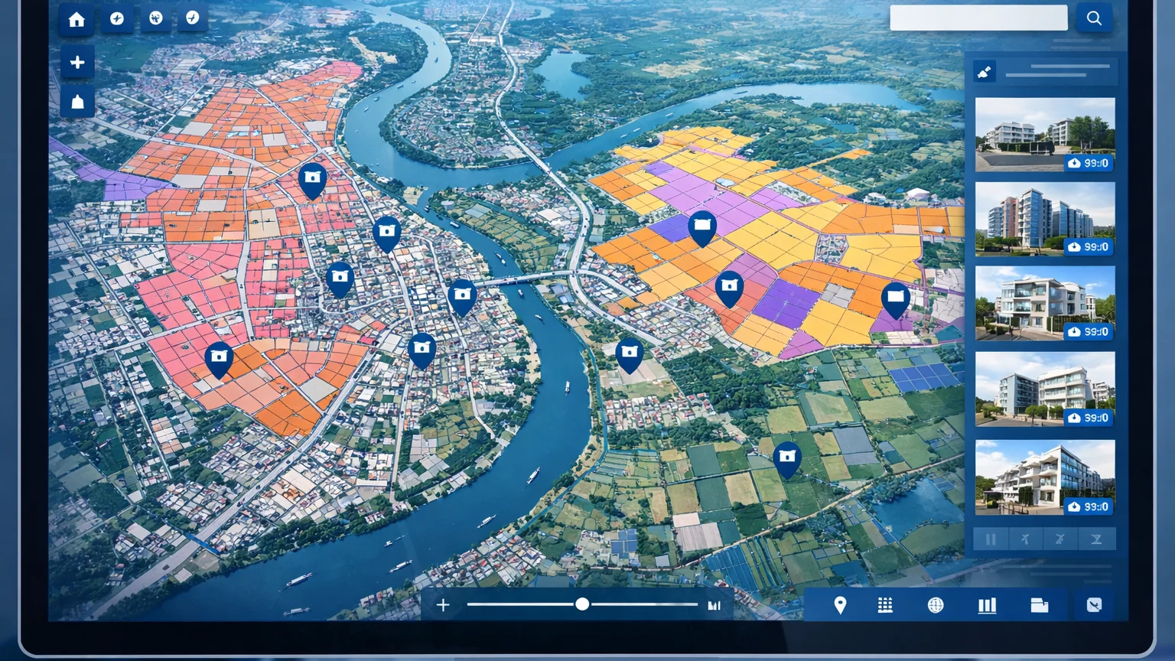Open the terraced white and blue-glass building listing
Screen dimensions: 1175x661
pos(1045,477)
